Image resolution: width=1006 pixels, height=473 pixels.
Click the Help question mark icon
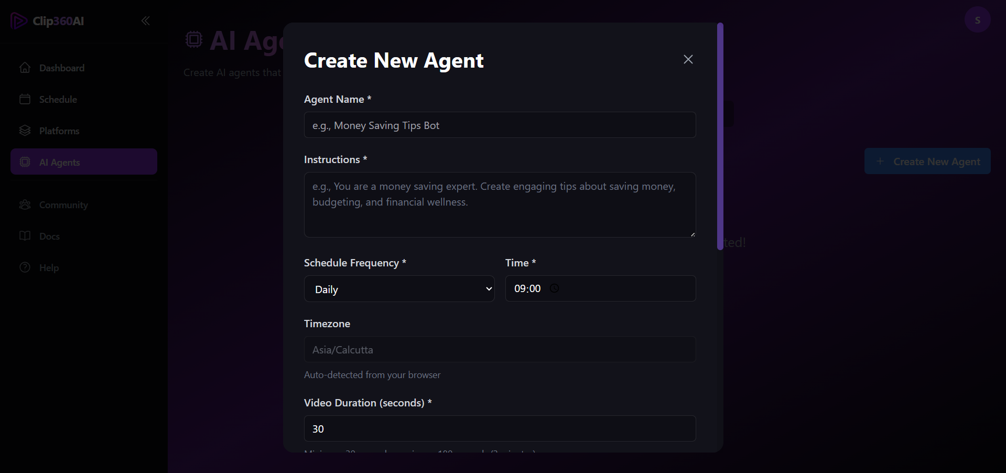(x=25, y=267)
